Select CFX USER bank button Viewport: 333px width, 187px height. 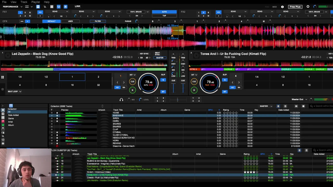click(x=70, y=21)
